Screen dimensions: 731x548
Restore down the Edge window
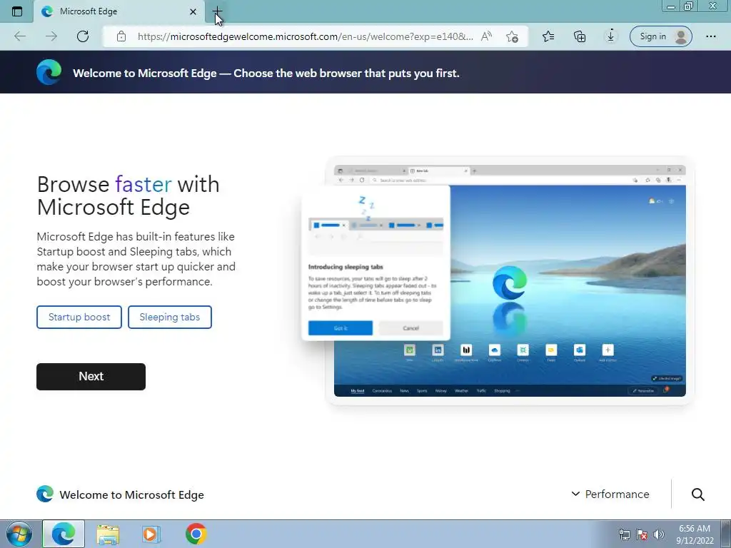[x=689, y=6]
